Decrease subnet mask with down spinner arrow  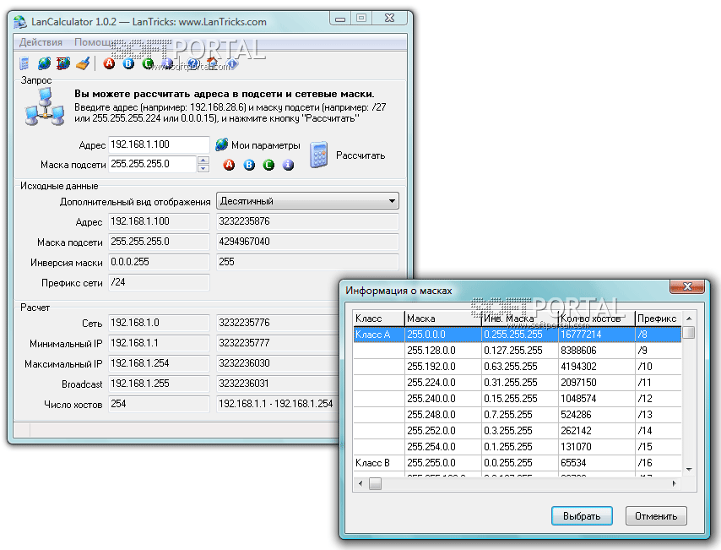coord(203,168)
